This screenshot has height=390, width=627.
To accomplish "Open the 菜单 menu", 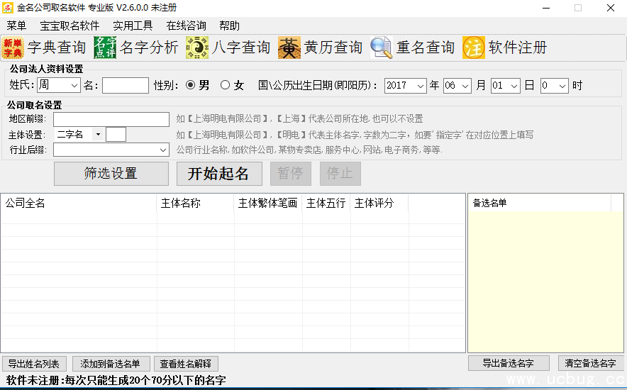I will tap(16, 26).
